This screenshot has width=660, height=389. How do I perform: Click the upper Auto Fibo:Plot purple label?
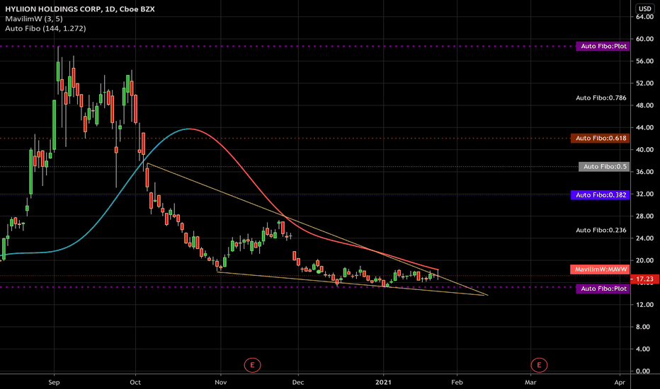[x=603, y=46]
